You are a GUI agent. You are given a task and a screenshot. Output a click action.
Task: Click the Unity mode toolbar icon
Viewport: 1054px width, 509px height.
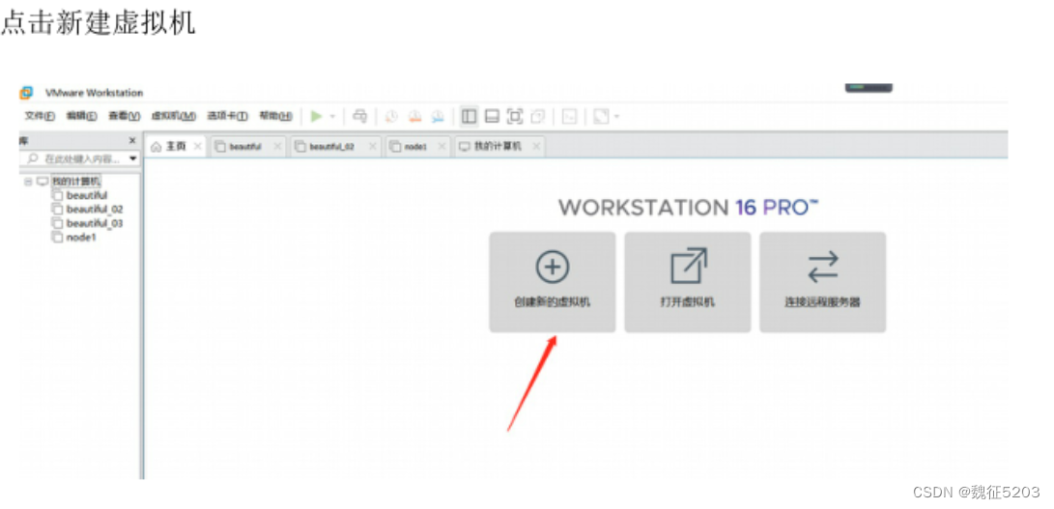(538, 116)
